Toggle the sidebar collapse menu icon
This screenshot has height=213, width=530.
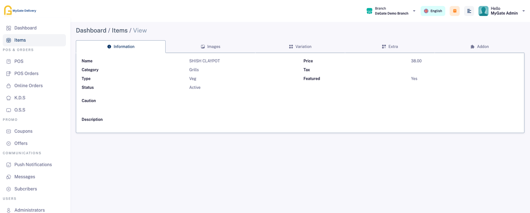tap(469, 11)
